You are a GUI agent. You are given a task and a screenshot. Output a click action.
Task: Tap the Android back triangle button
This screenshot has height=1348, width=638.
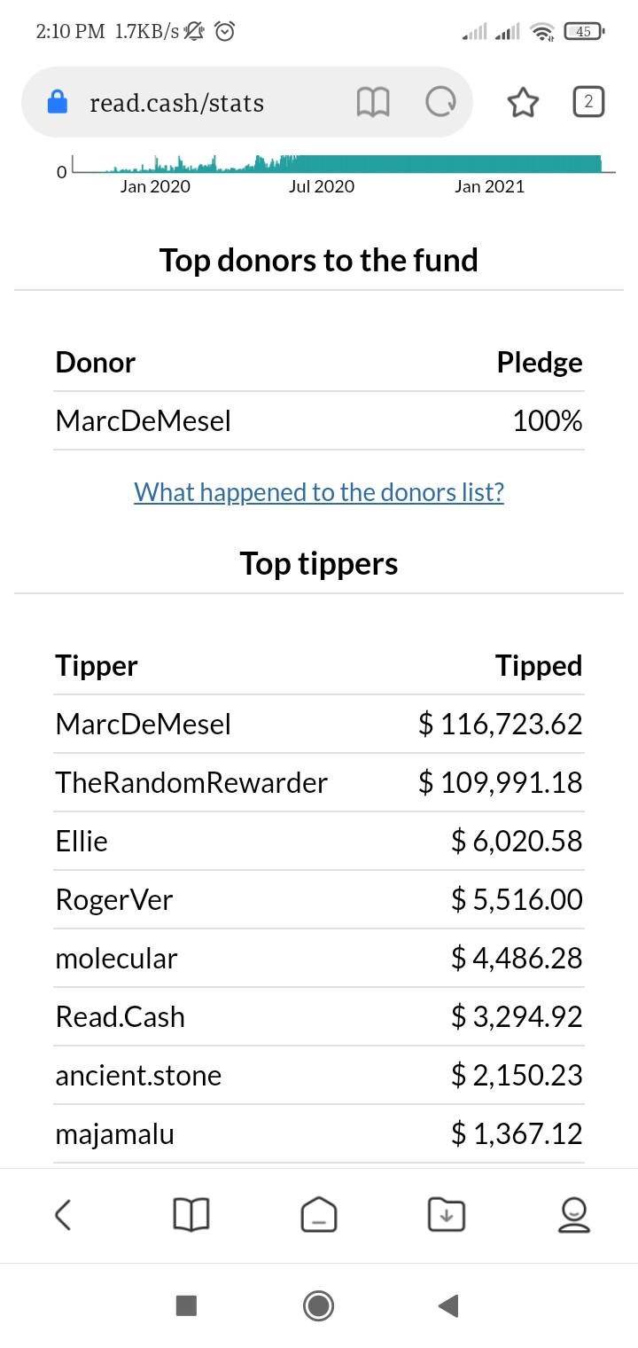coord(448,1305)
